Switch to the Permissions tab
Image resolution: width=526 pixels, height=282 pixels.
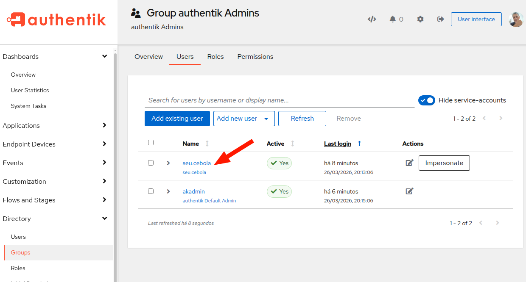point(255,56)
